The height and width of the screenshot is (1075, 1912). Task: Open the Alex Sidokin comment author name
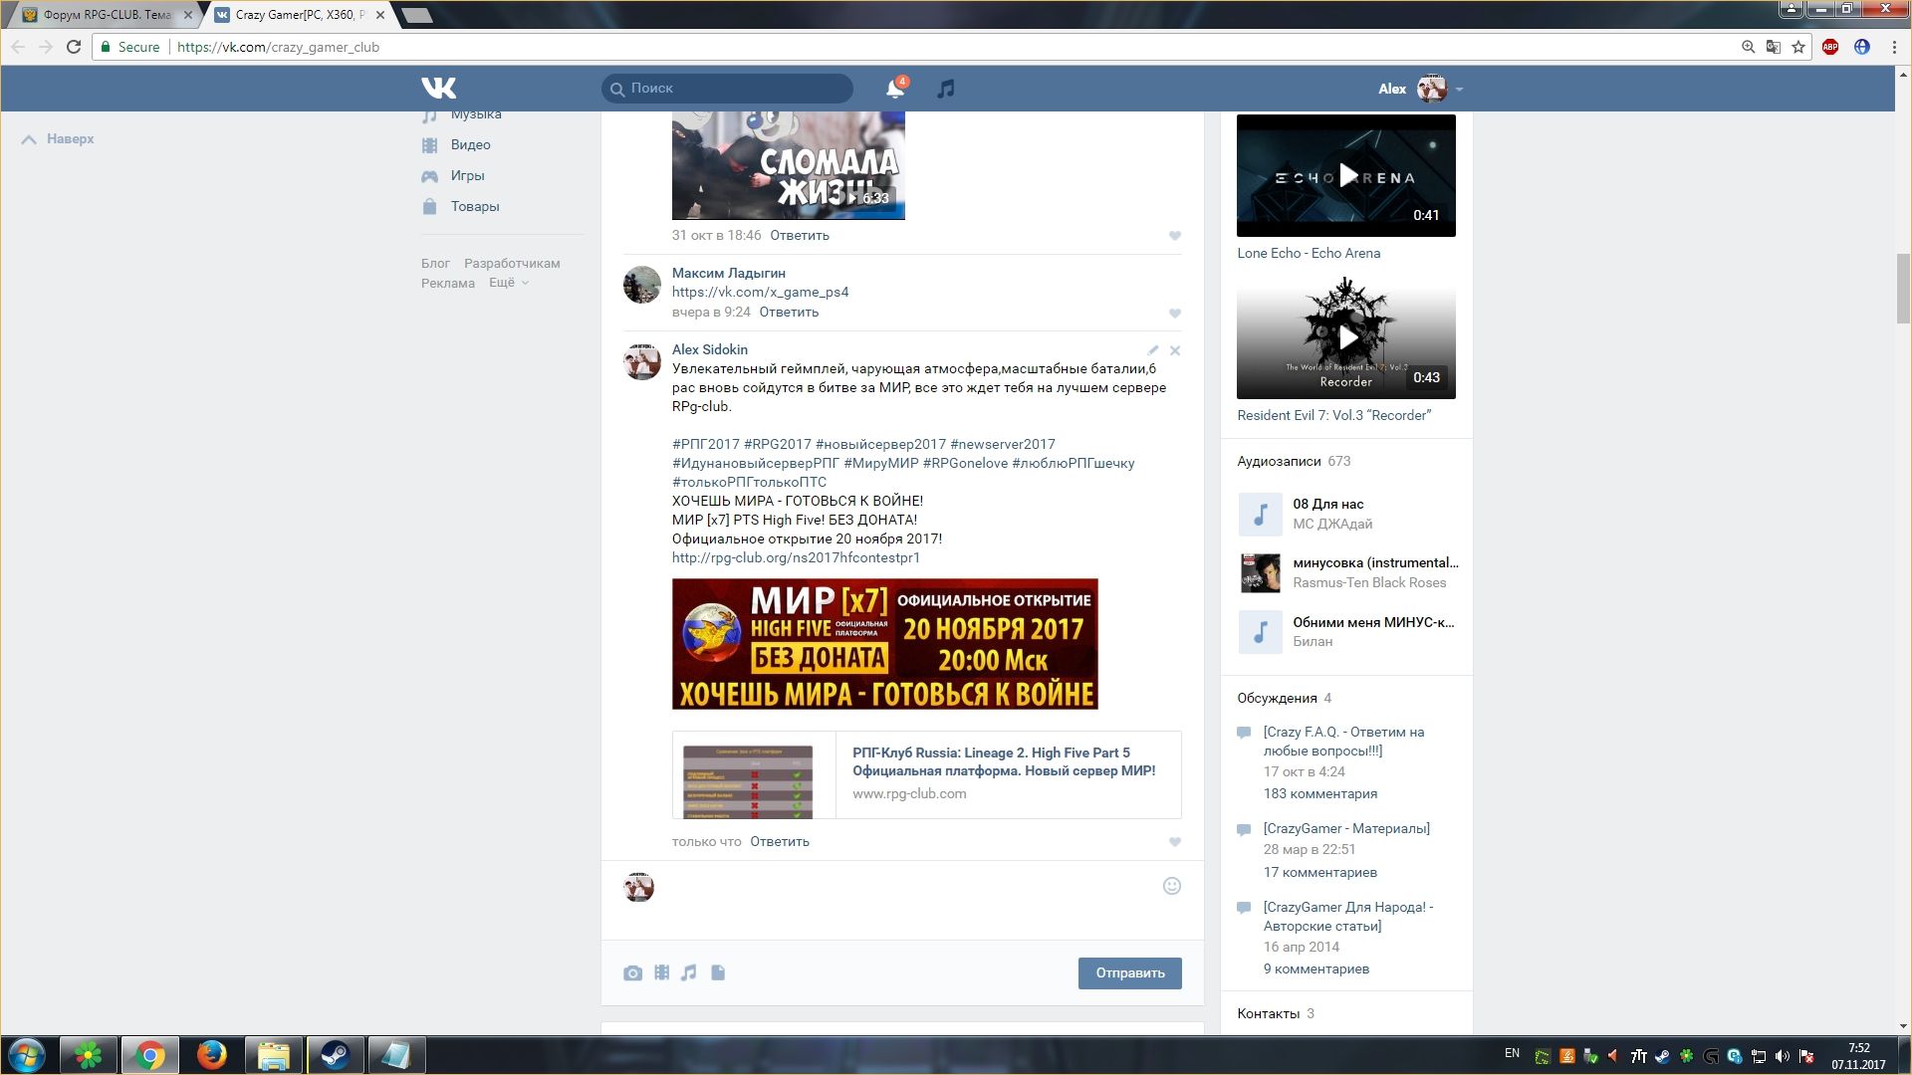pos(709,349)
